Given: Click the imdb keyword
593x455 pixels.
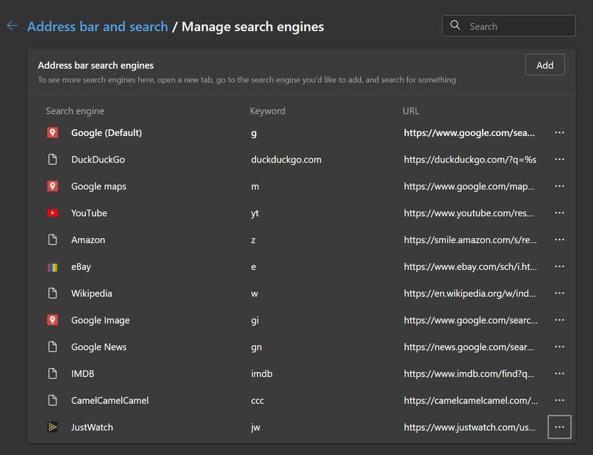Looking at the screenshot, I should coord(262,374).
